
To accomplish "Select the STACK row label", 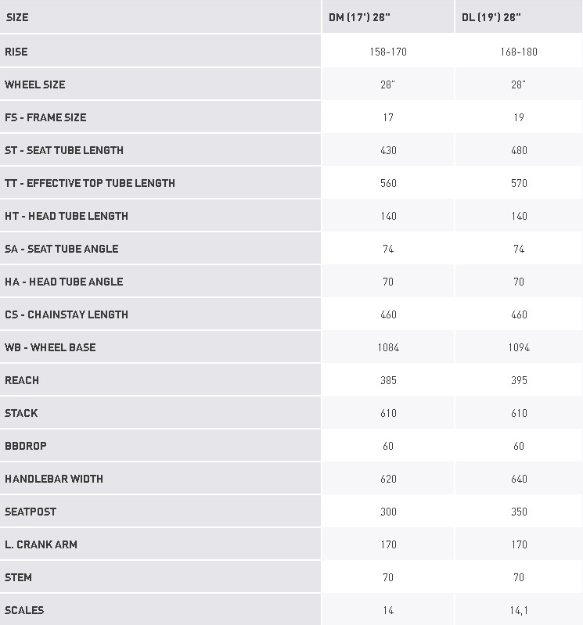I will (x=21, y=413).
